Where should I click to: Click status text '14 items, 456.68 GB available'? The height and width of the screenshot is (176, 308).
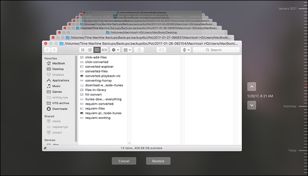tap(141, 148)
